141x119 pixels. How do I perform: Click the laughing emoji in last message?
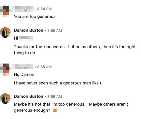[55, 110]
